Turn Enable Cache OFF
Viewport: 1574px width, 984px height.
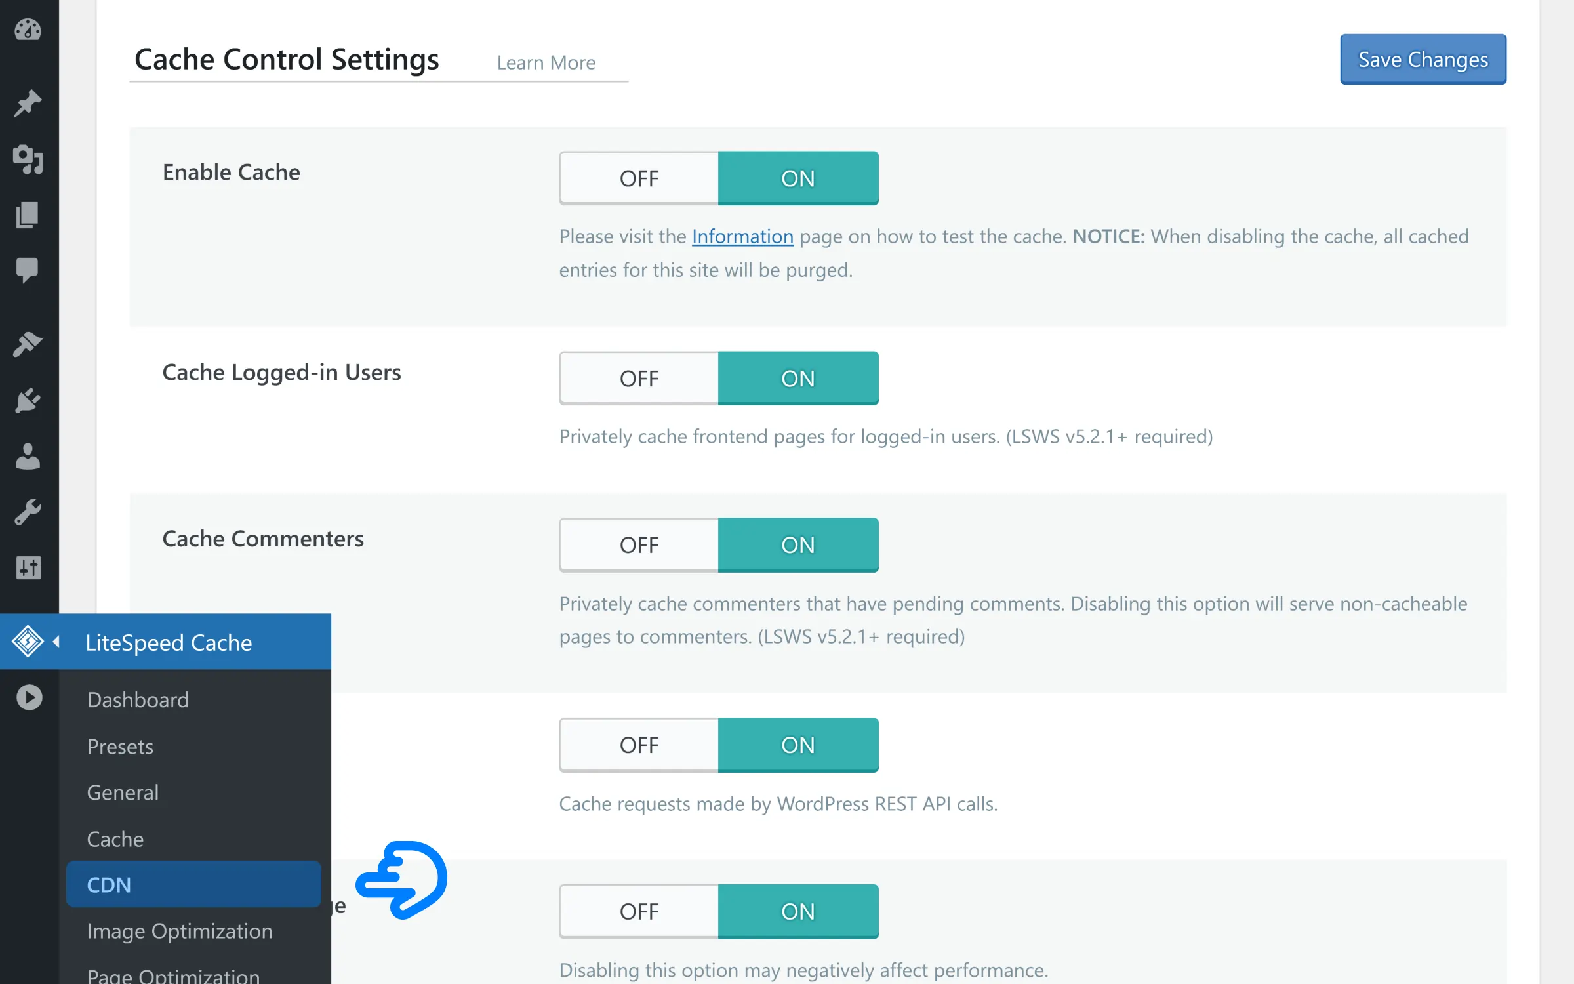tap(639, 178)
